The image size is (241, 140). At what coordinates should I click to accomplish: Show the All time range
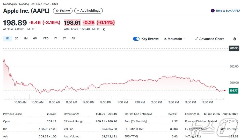point(73,39)
